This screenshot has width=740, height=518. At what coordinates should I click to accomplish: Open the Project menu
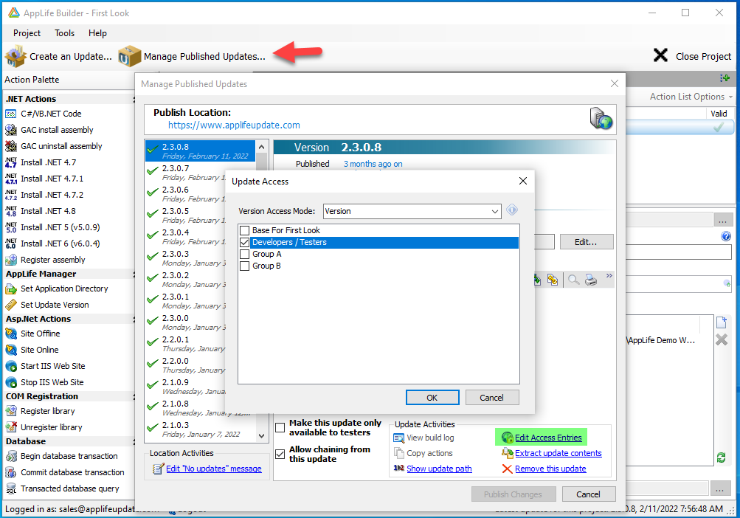tap(27, 33)
